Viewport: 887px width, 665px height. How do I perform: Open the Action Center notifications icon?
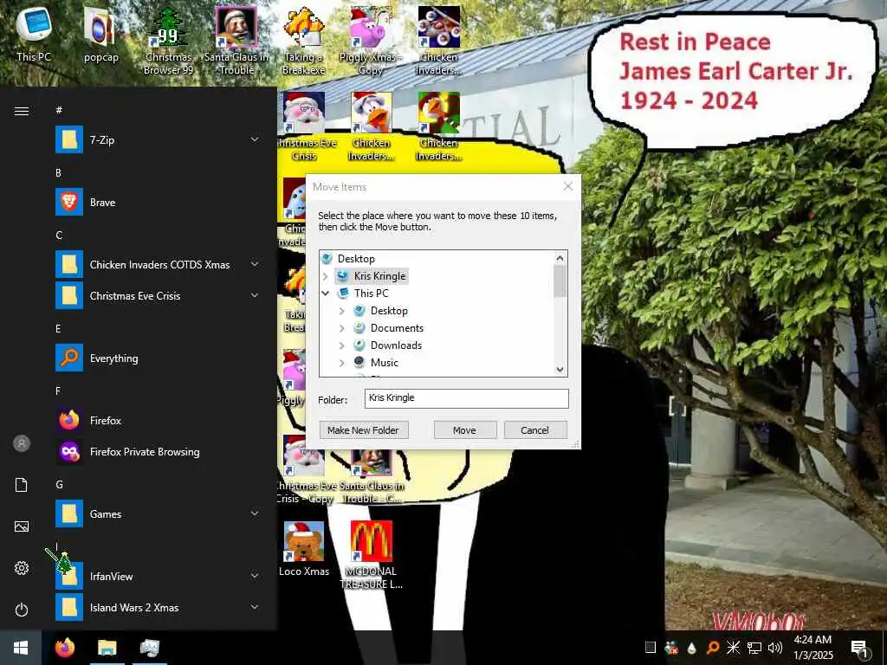click(x=860, y=648)
